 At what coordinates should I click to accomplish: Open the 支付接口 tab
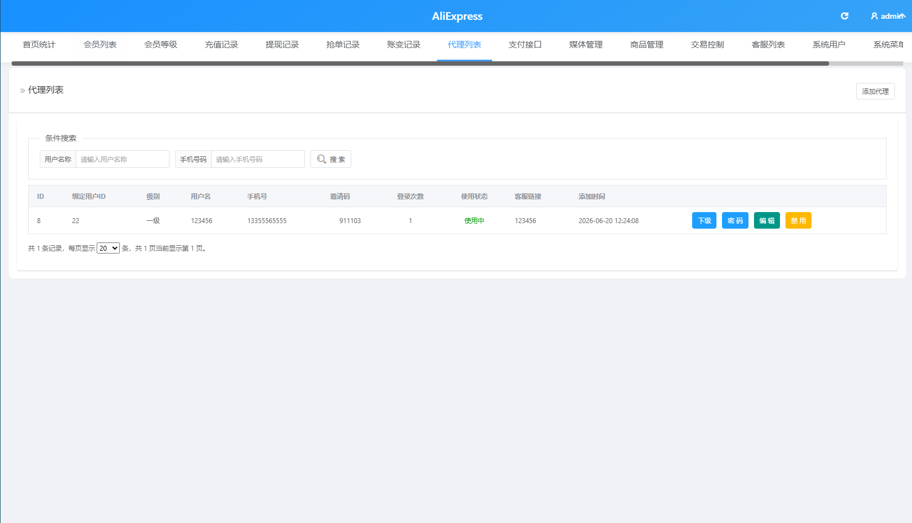525,45
